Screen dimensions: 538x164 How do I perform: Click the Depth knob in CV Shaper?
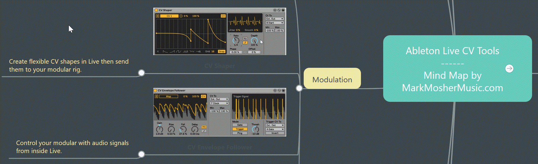[x=254, y=40]
